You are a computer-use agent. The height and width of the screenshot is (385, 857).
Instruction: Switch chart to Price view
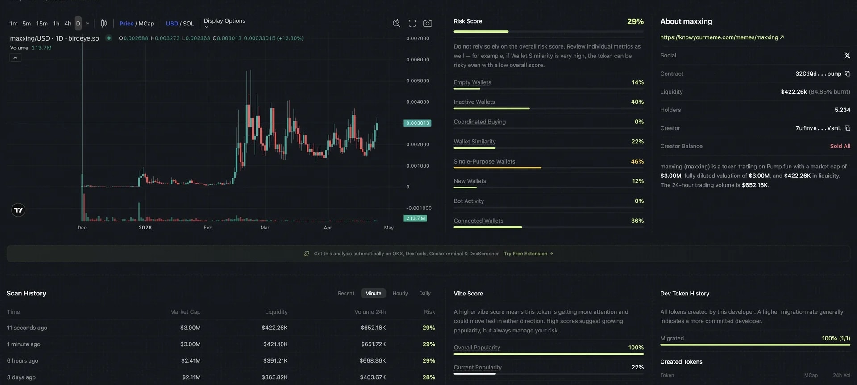[x=126, y=23]
